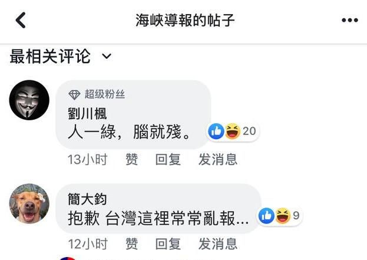Open the three-dot more options menu

350,20
